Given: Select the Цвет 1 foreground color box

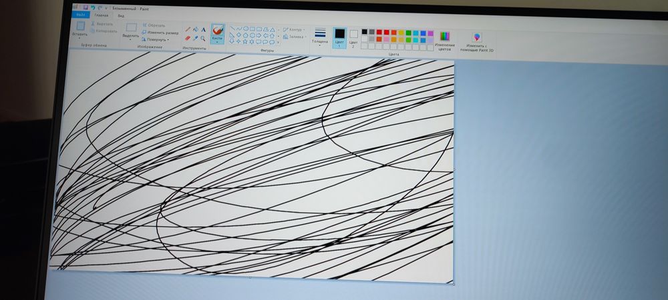Looking at the screenshot, I should pos(339,37).
